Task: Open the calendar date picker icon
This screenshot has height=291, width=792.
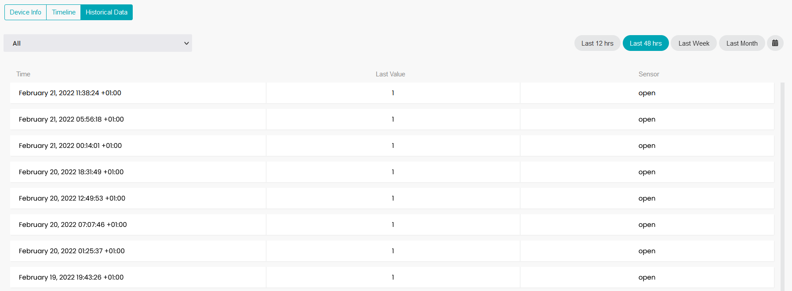Action: tap(775, 43)
